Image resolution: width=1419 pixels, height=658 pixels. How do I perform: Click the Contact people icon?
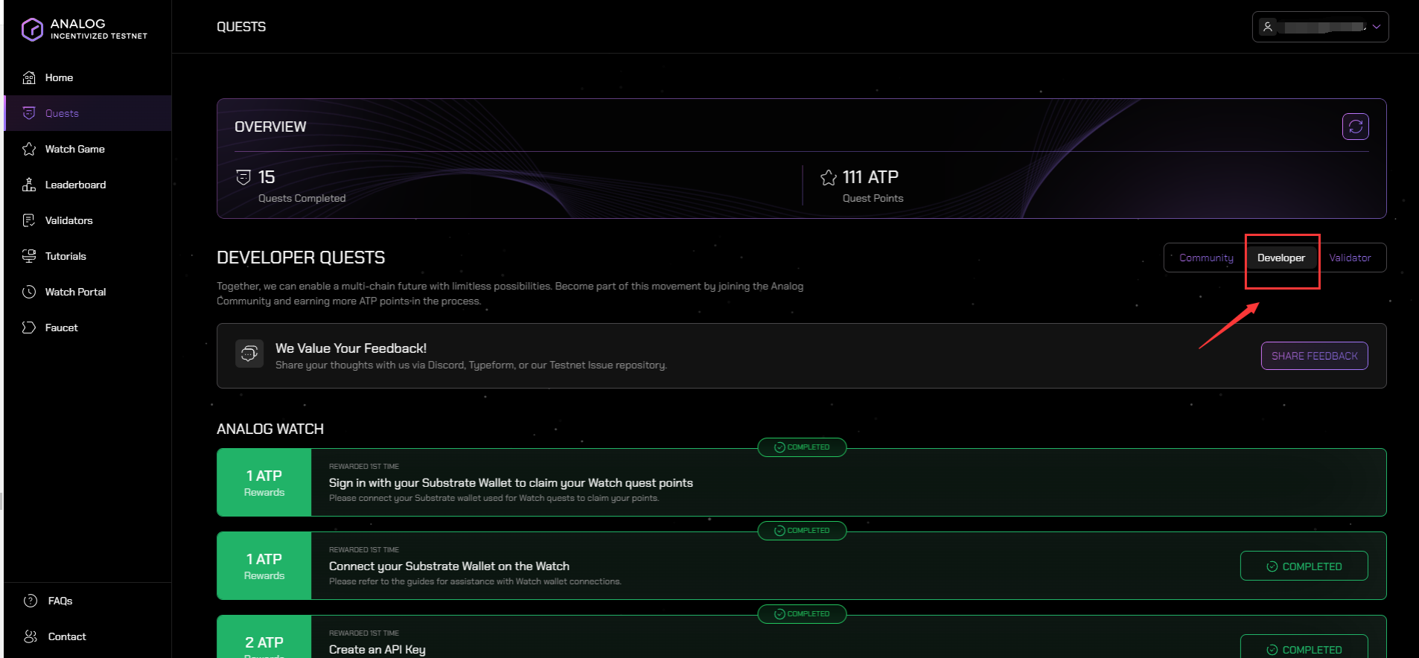click(x=31, y=636)
